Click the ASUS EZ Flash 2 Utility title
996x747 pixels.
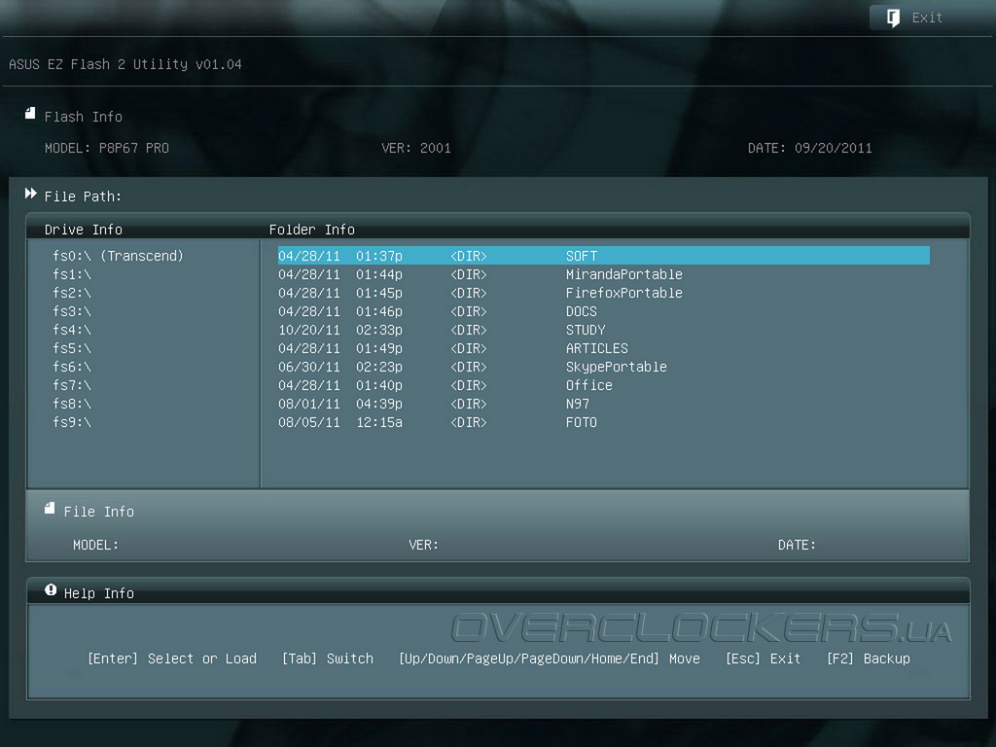tap(125, 64)
